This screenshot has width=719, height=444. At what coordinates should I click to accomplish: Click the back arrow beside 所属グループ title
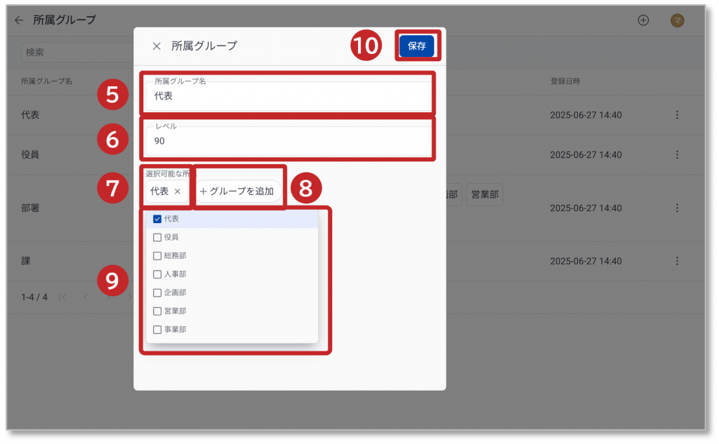(19, 20)
